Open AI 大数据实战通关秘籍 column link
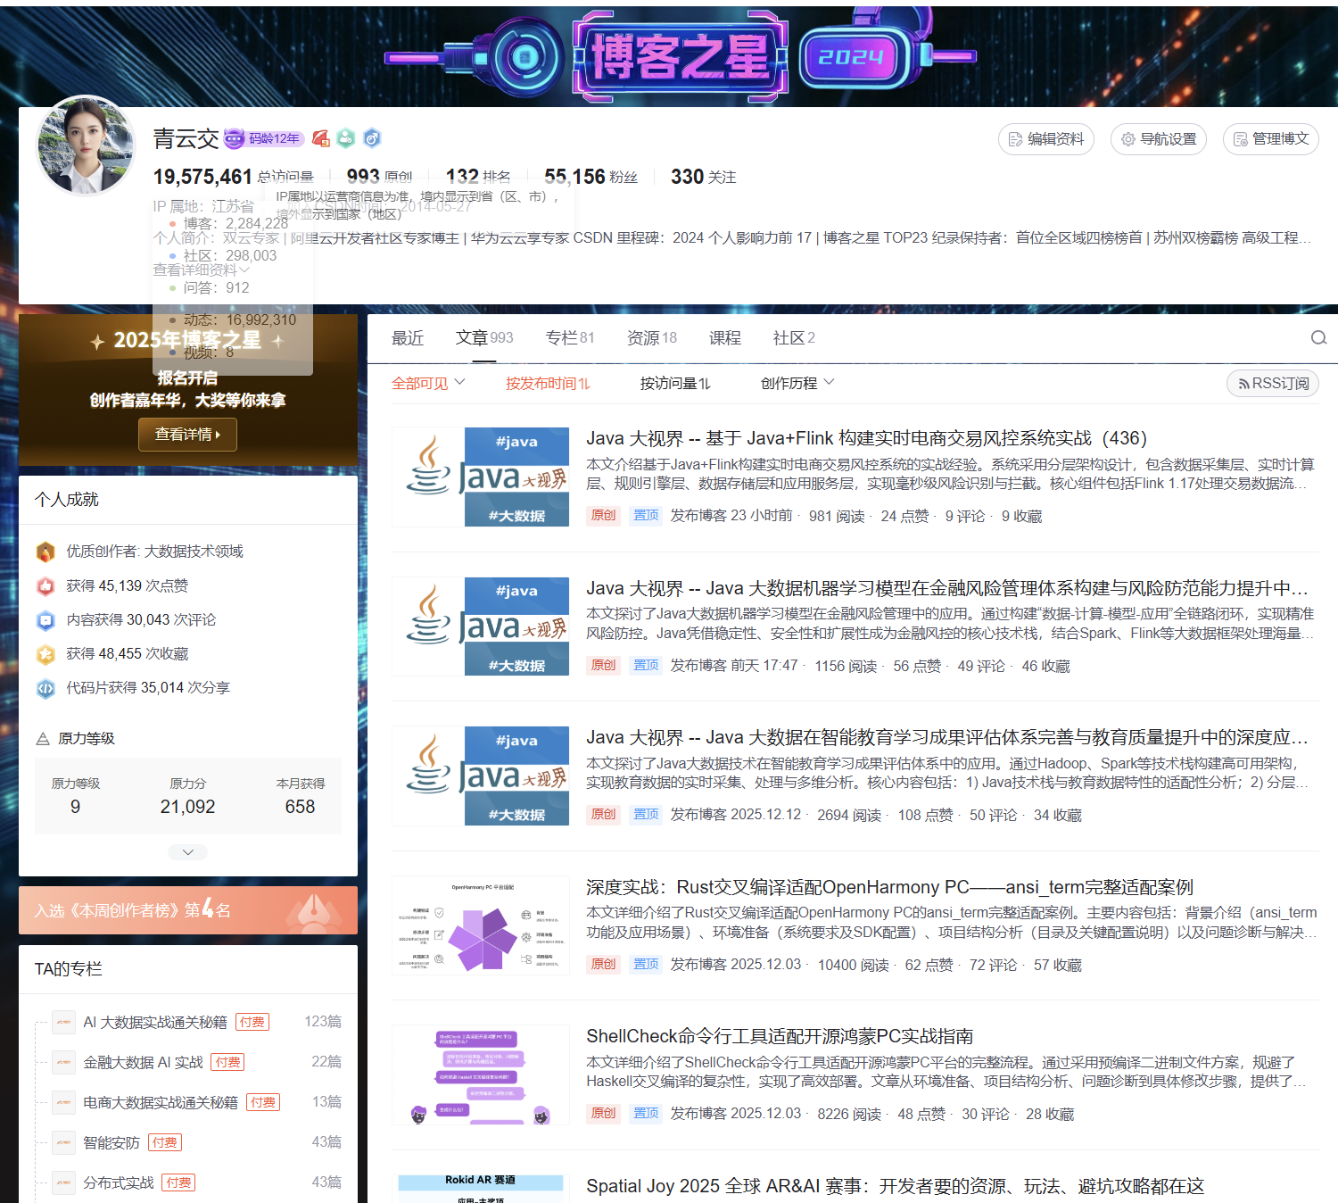 click(155, 1022)
